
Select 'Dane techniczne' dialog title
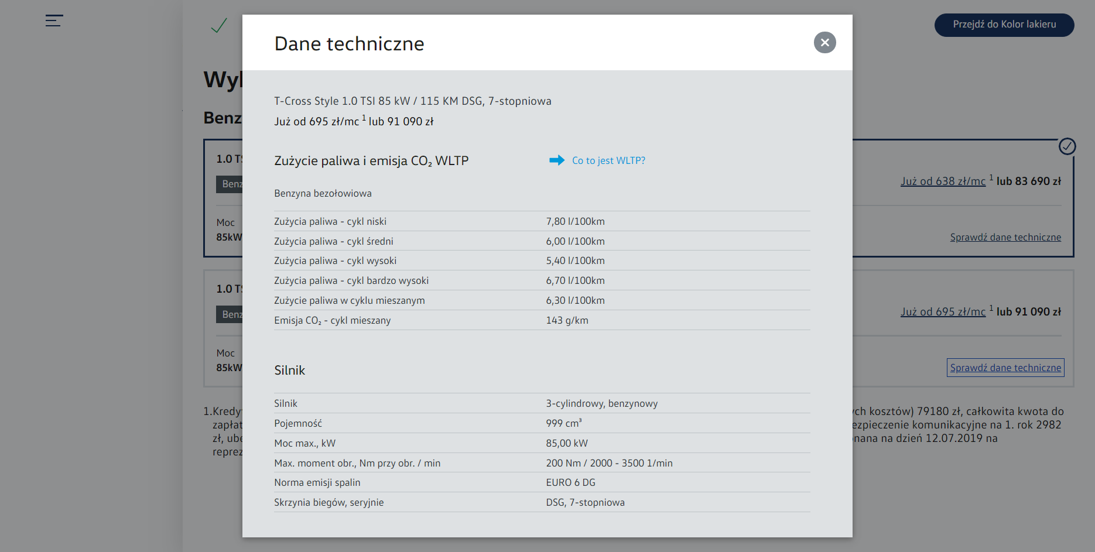pyautogui.click(x=349, y=44)
